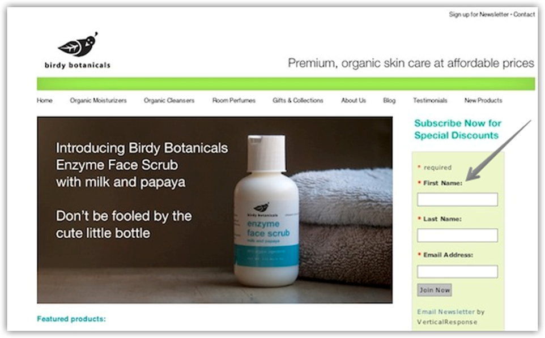The image size is (545, 338).
Task: Focus the First Name input field
Action: (x=457, y=199)
